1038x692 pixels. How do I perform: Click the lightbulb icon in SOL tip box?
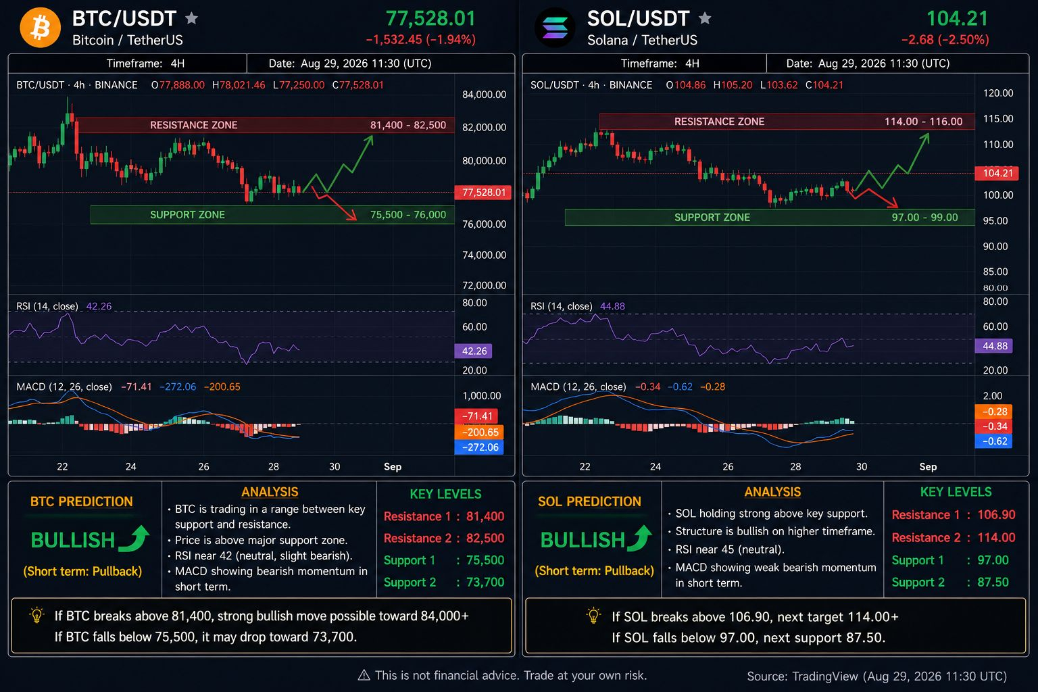[x=593, y=616]
